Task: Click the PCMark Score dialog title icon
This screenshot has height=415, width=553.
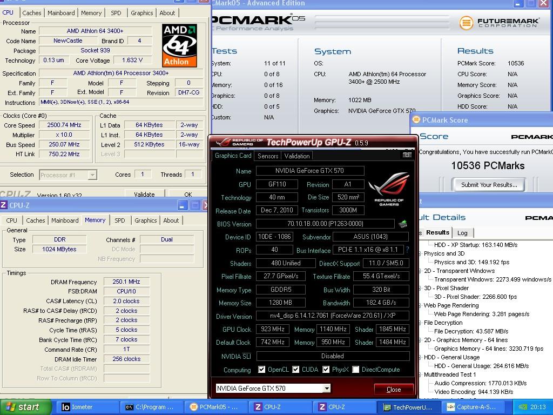Action: tap(416, 119)
